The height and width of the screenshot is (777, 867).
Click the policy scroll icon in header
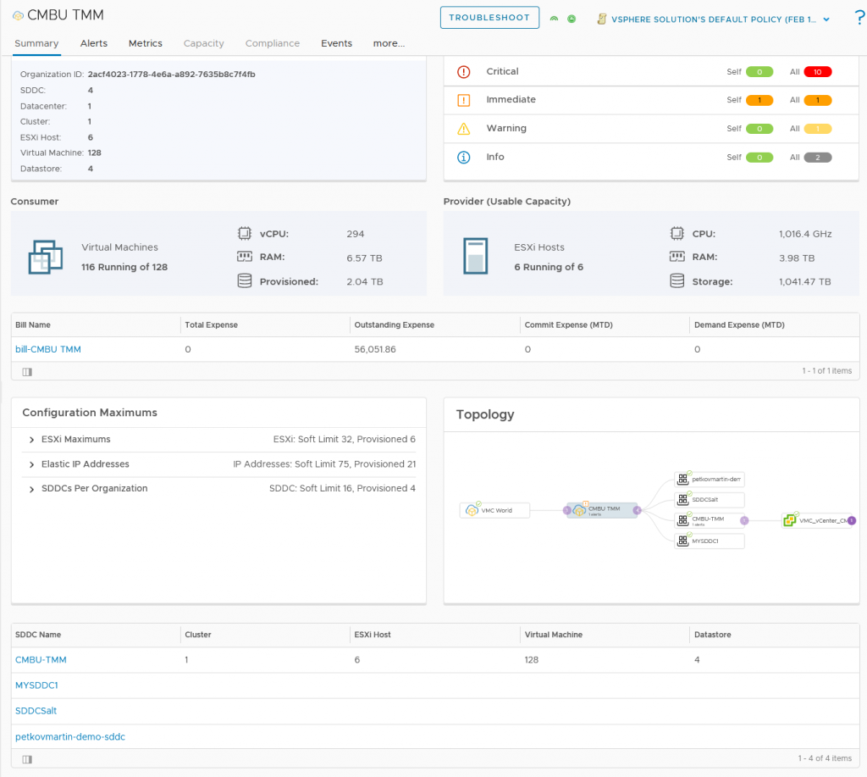602,18
